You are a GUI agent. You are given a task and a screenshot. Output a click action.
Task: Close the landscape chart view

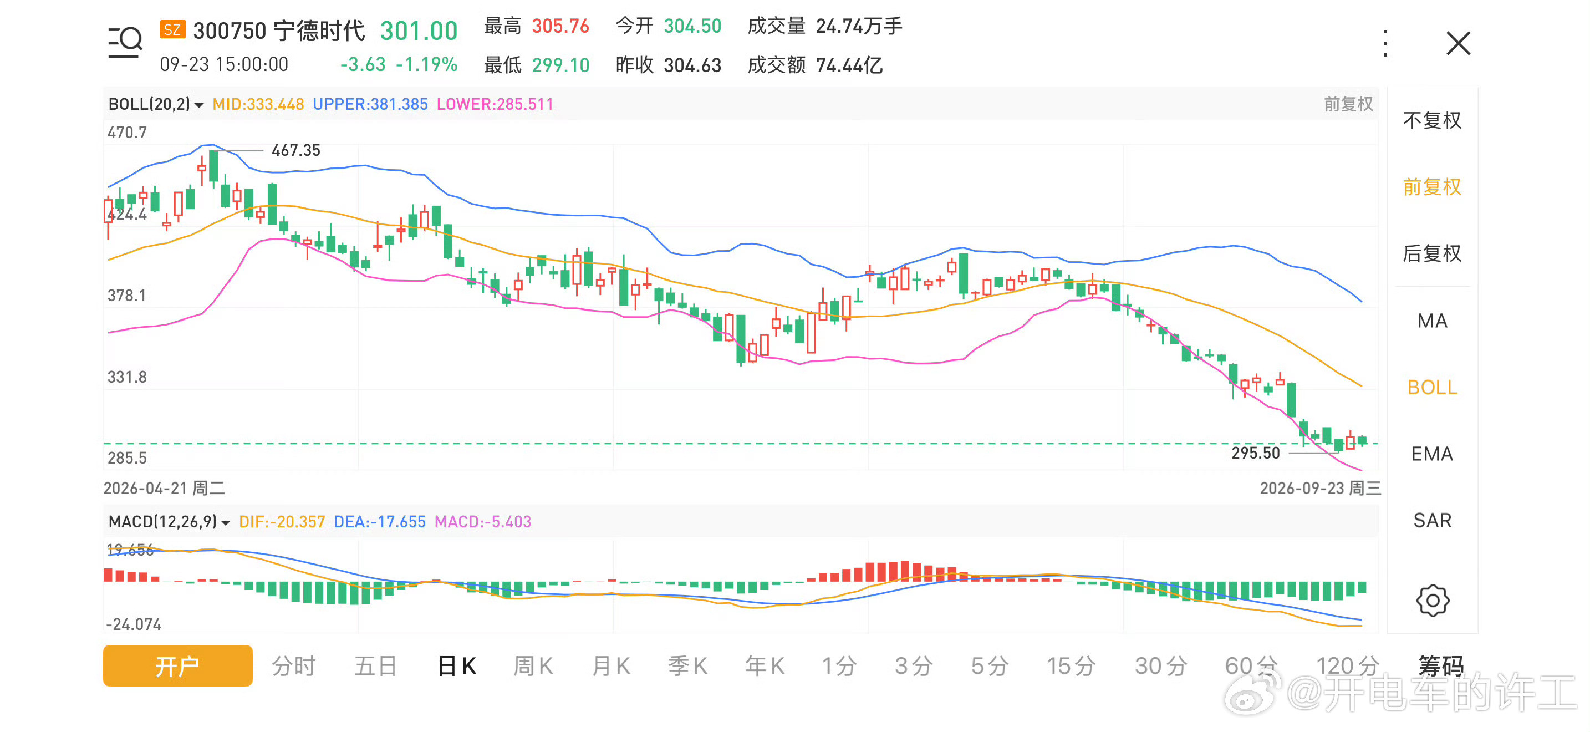point(1459,43)
